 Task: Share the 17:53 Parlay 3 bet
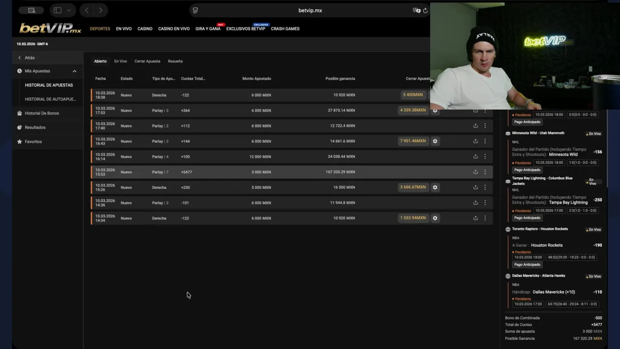click(x=476, y=111)
